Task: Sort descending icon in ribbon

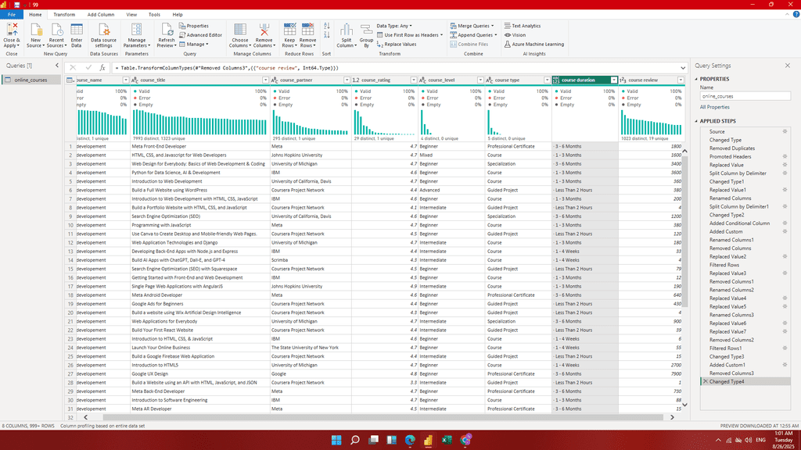Action: tap(327, 35)
